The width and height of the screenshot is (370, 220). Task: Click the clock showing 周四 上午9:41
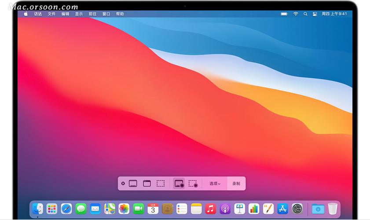(x=334, y=14)
